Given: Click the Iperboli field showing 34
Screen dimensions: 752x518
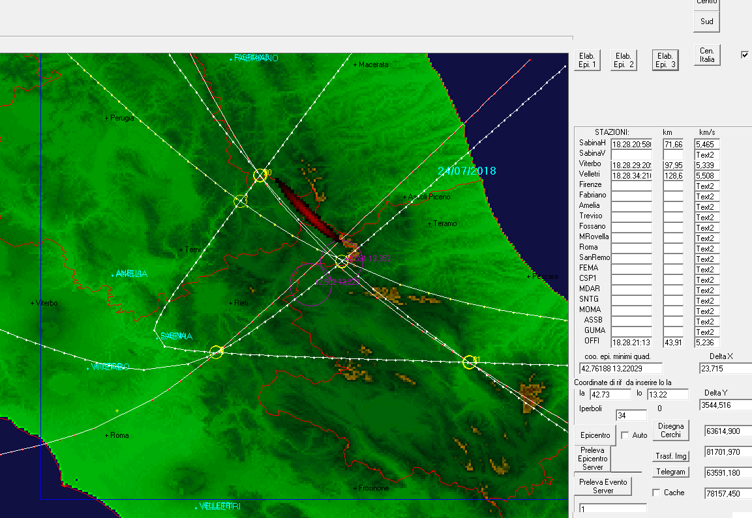Looking at the screenshot, I should (631, 416).
